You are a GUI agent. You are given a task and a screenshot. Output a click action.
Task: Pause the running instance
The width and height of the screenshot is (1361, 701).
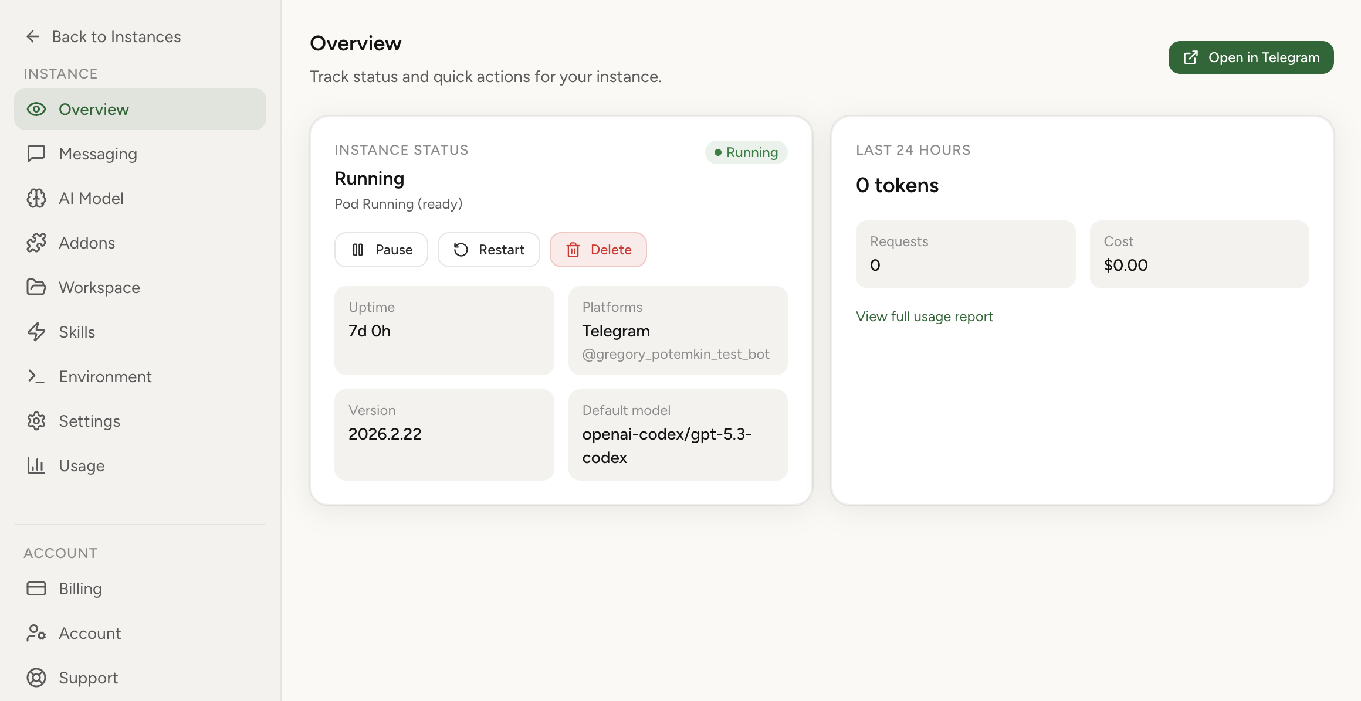381,249
